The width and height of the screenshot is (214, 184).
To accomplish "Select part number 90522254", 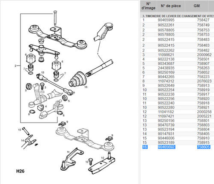I will pos(166,90).
